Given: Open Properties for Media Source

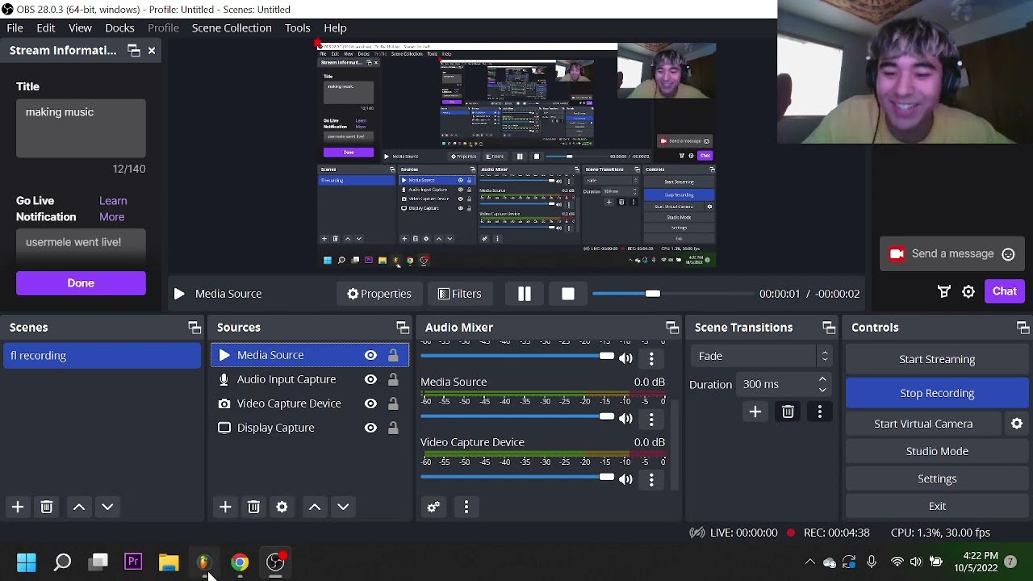Looking at the screenshot, I should click(379, 294).
